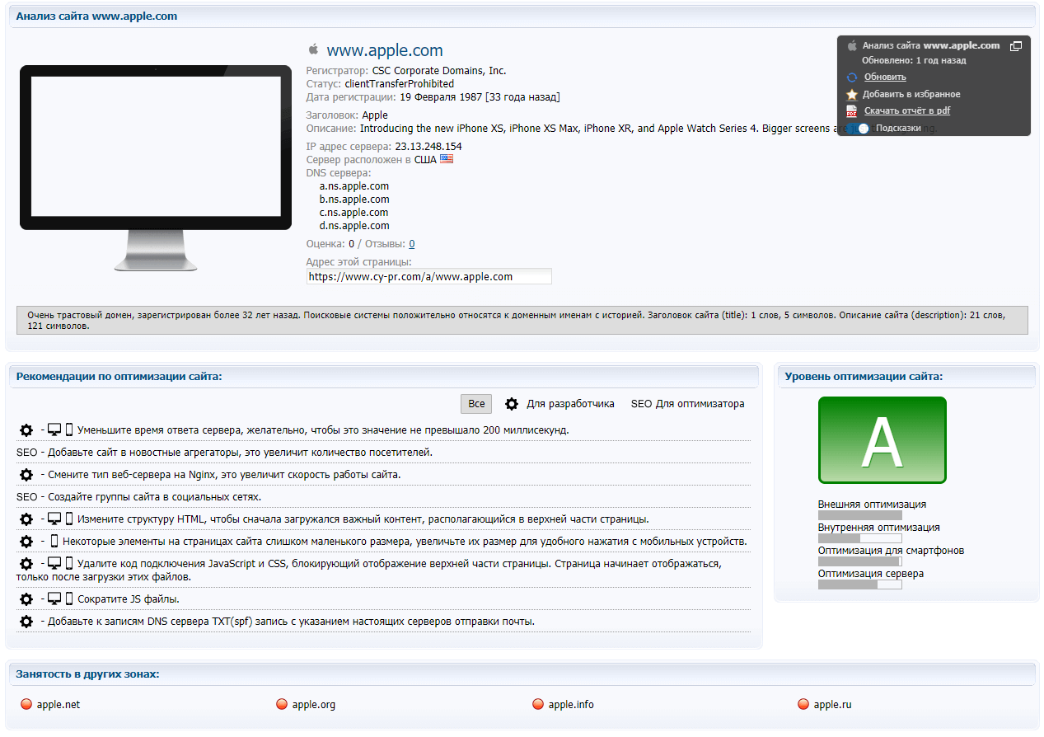Screen dimensions: 1044x737
Task: Click monitor icon in 'Удалите код подключения JavaScript' row
Action: click(54, 564)
